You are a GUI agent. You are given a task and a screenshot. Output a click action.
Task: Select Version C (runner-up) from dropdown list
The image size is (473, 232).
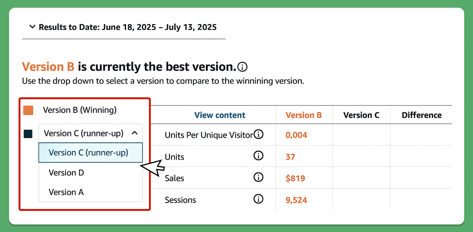(x=91, y=153)
